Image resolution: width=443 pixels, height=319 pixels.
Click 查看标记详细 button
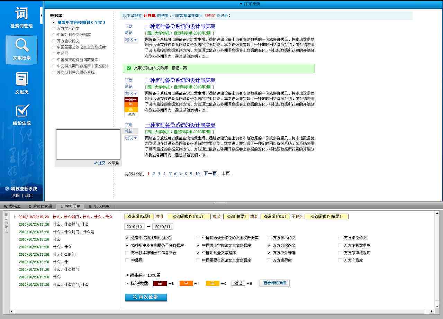point(274,283)
